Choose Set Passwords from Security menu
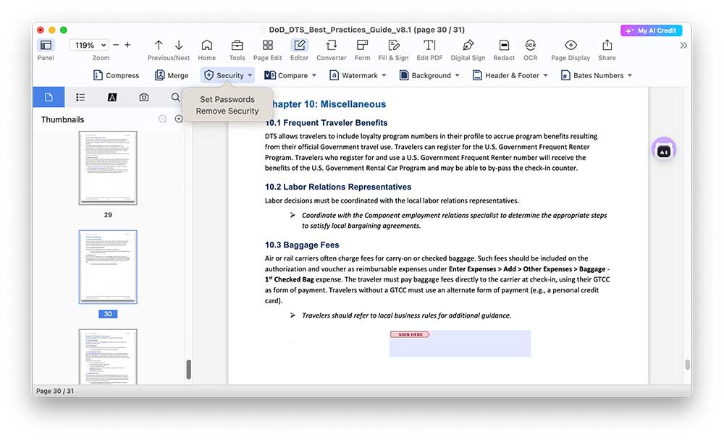Image resolution: width=724 pixels, height=440 pixels. tap(227, 99)
